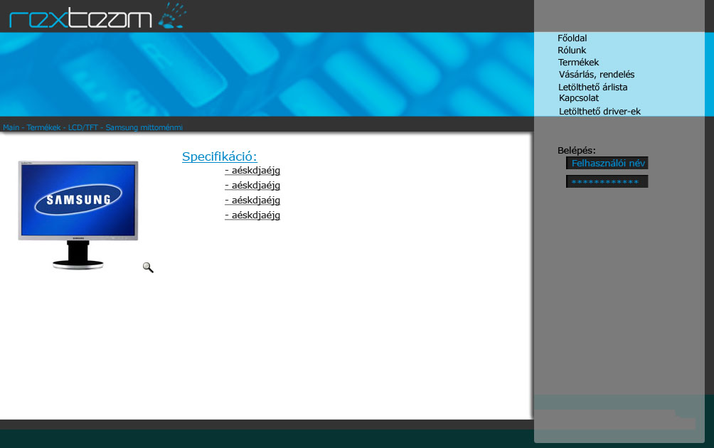The height and width of the screenshot is (448, 714).
Task: Click the rexteam logo
Action: click(97, 16)
